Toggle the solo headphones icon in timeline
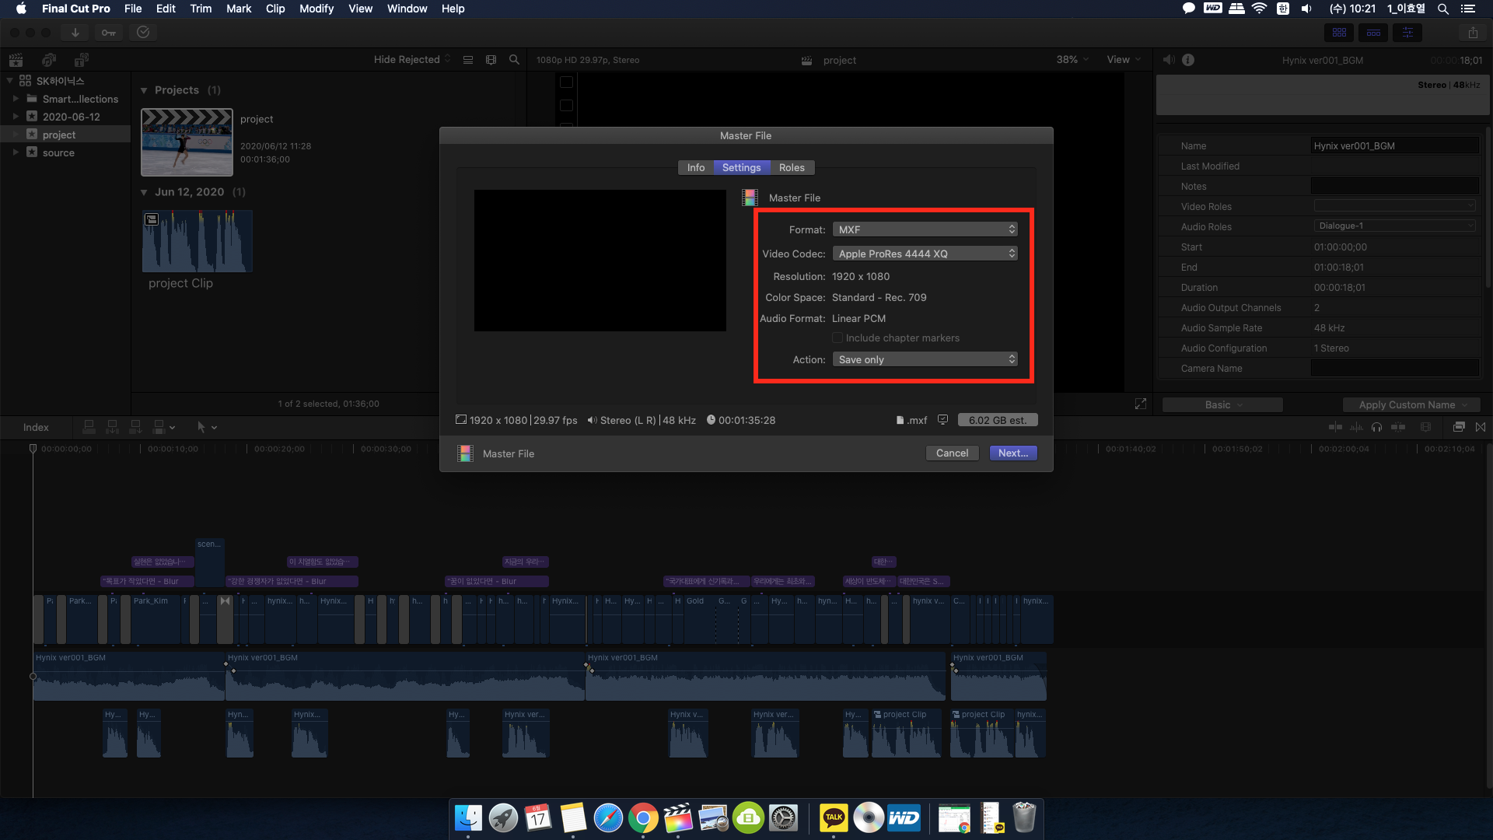1493x840 pixels. [x=1377, y=427]
